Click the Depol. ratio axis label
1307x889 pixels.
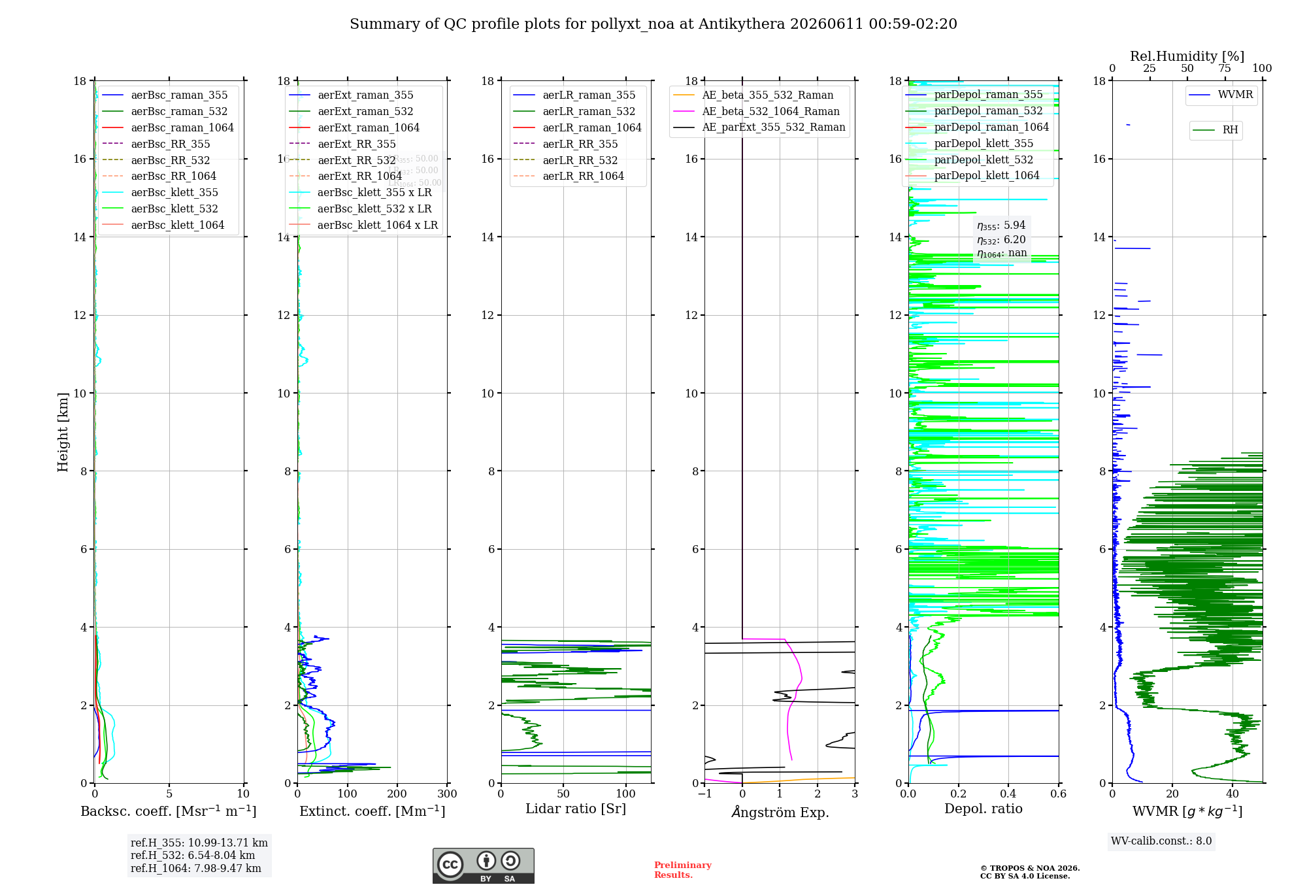984,809
